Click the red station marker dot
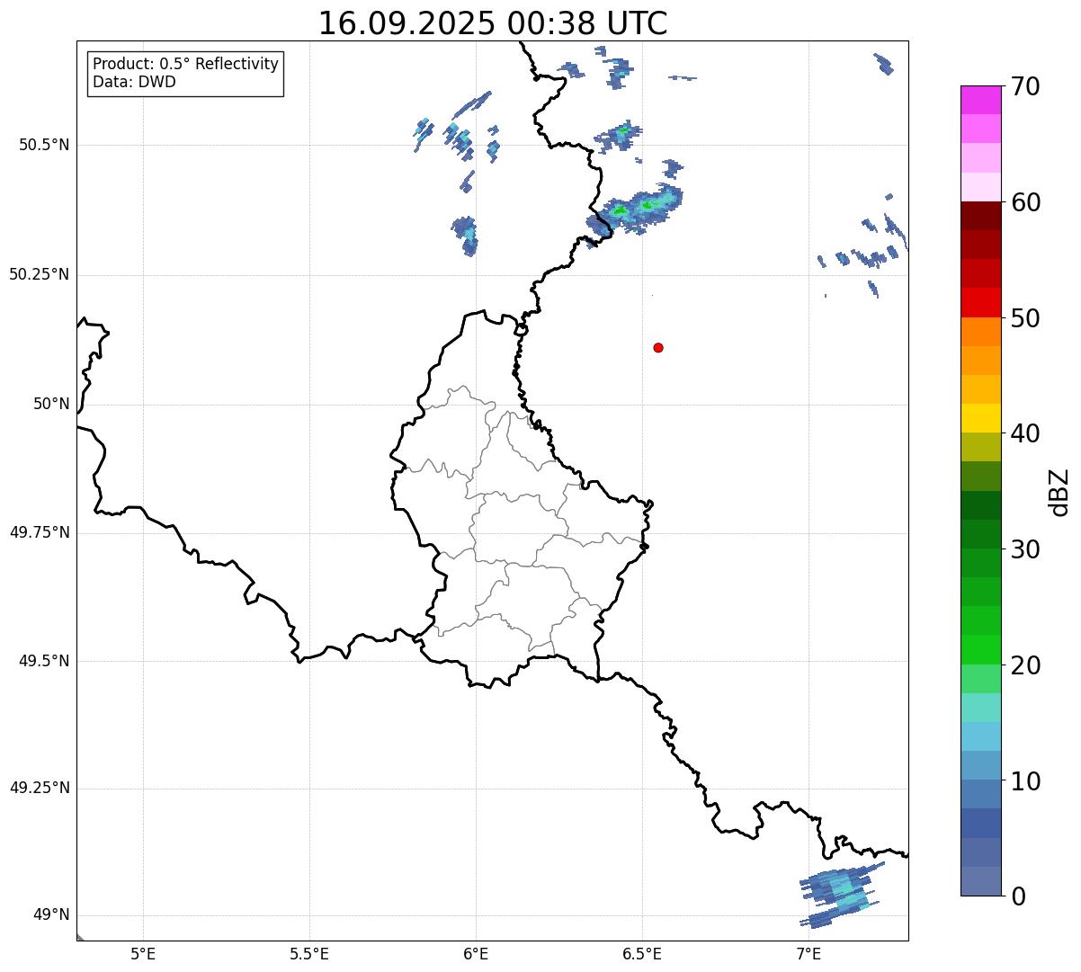Screen dimensions: 1081x972 [x=658, y=347]
